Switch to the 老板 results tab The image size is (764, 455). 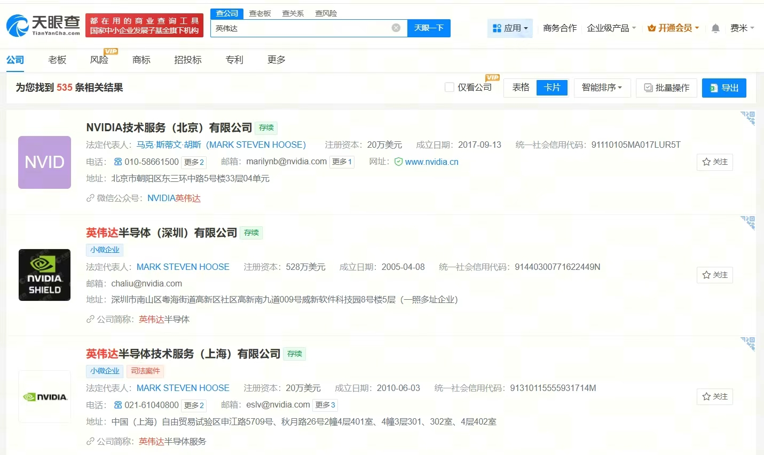(57, 60)
